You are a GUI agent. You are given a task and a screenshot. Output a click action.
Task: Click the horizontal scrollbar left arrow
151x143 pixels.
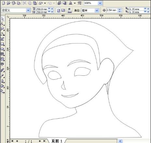(x=120, y=141)
